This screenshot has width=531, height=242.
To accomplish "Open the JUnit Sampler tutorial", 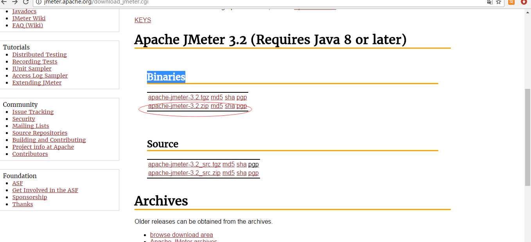I will click(x=32, y=69).
